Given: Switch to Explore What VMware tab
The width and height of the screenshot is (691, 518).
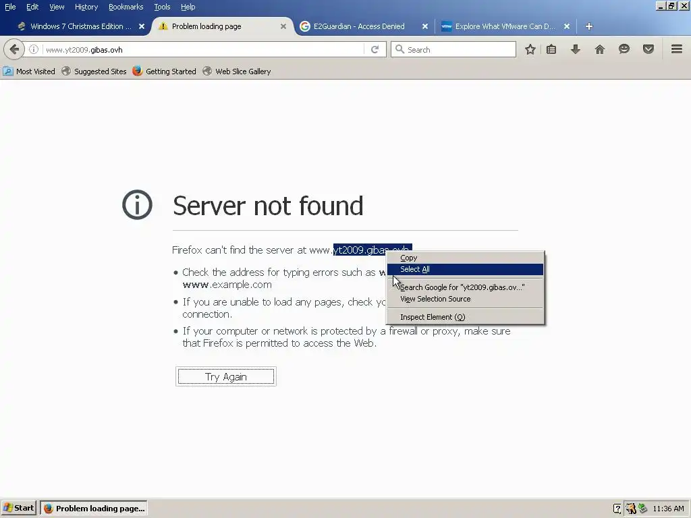Looking at the screenshot, I should (505, 26).
